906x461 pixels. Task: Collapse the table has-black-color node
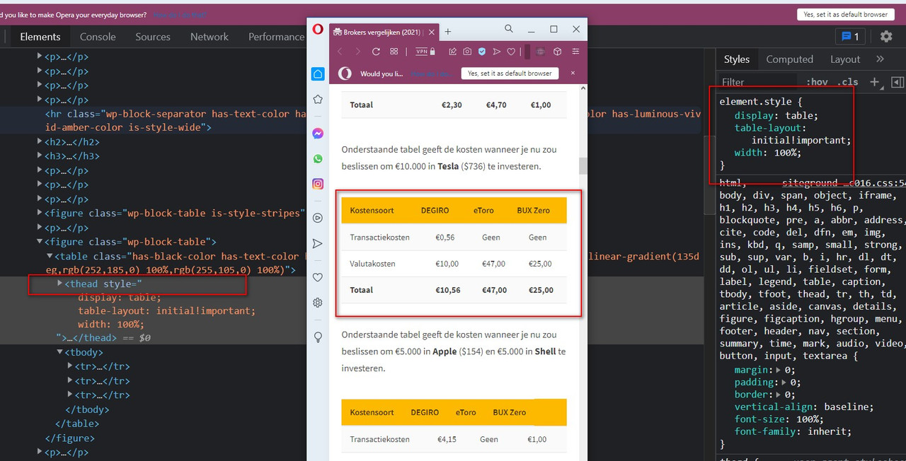pos(50,256)
